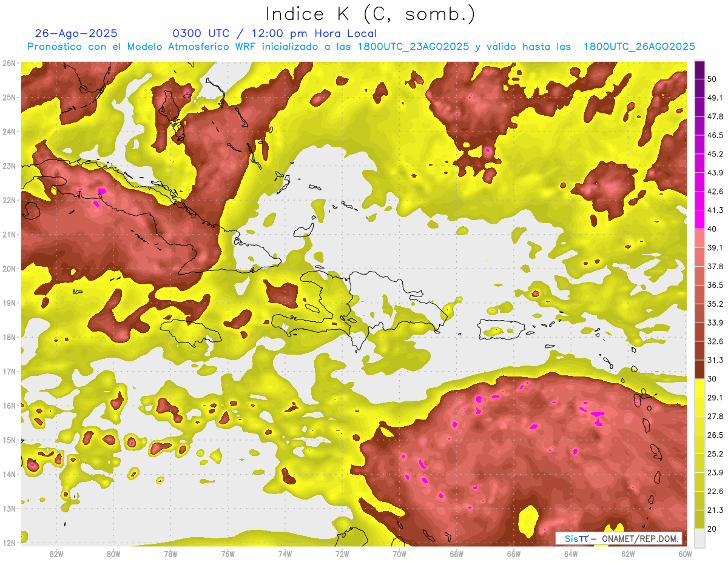Viewport: 728px width, 562px height.
Task: Click the colorbar value '33.9'
Action: (x=715, y=322)
